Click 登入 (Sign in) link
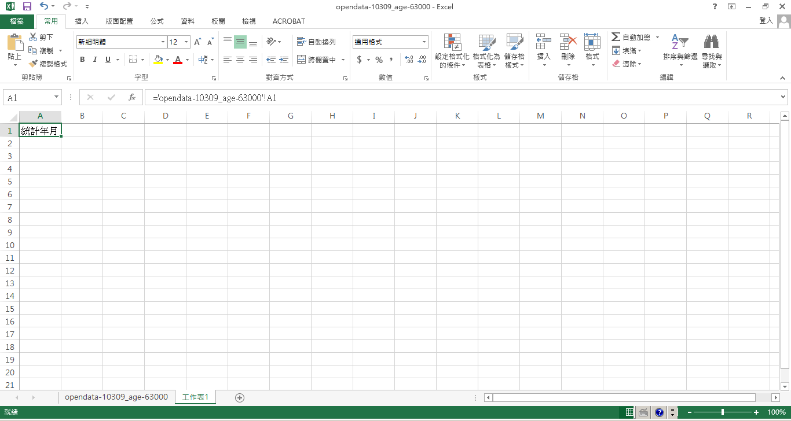The width and height of the screenshot is (791, 421). tap(766, 21)
